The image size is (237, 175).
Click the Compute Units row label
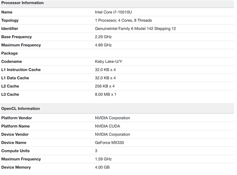point(15,151)
